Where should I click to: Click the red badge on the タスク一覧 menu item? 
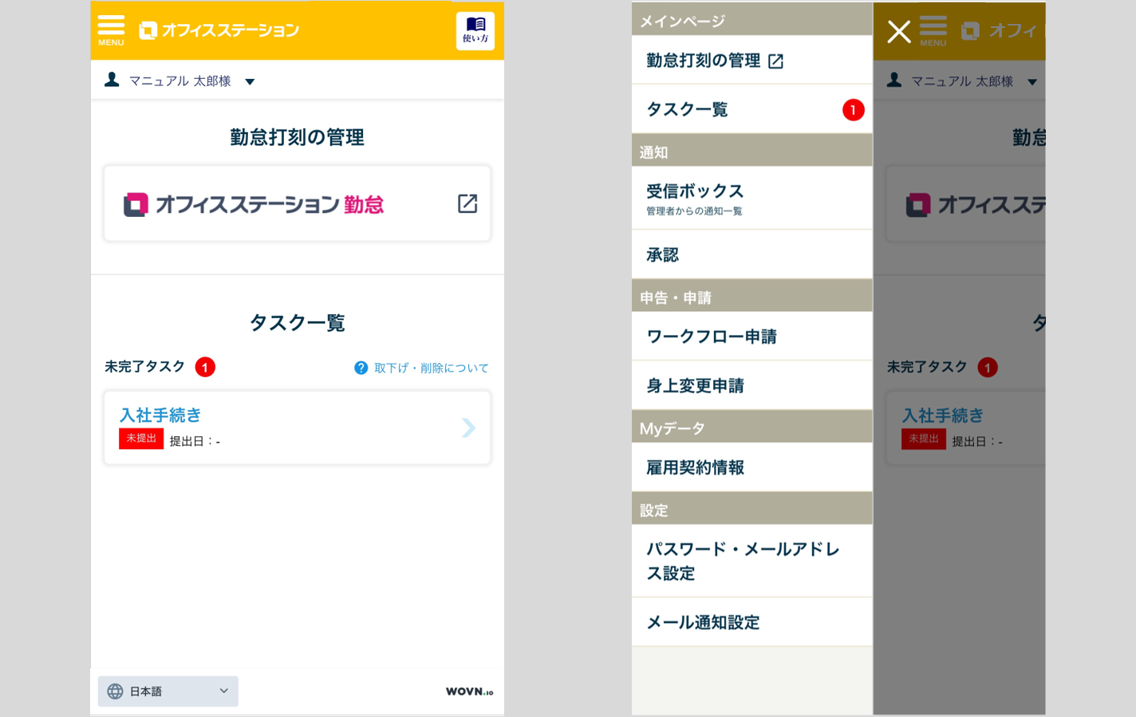coord(853,110)
